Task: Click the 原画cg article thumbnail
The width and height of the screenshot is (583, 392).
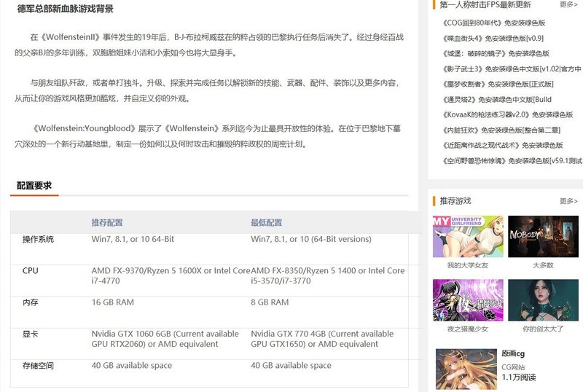Action: [x=466, y=369]
